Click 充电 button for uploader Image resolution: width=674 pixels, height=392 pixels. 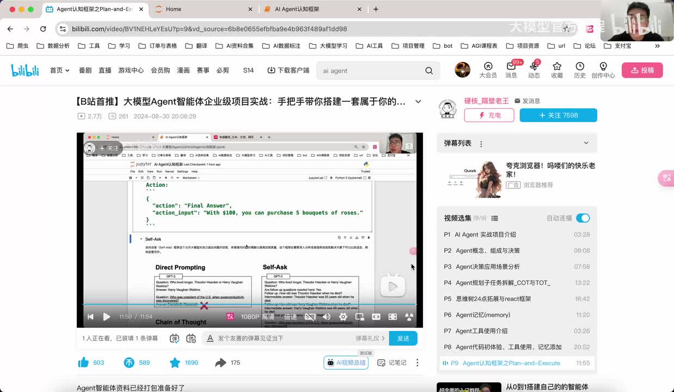pyautogui.click(x=489, y=115)
